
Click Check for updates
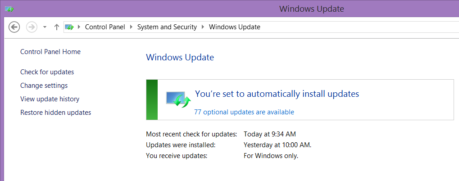(x=47, y=72)
